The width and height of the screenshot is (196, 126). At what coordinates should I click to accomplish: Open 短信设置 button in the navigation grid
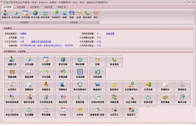point(148,99)
